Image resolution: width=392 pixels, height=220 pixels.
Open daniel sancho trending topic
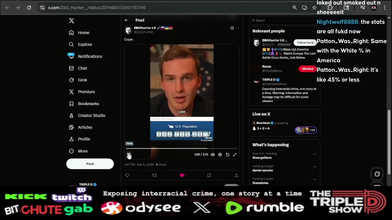[x=262, y=170]
